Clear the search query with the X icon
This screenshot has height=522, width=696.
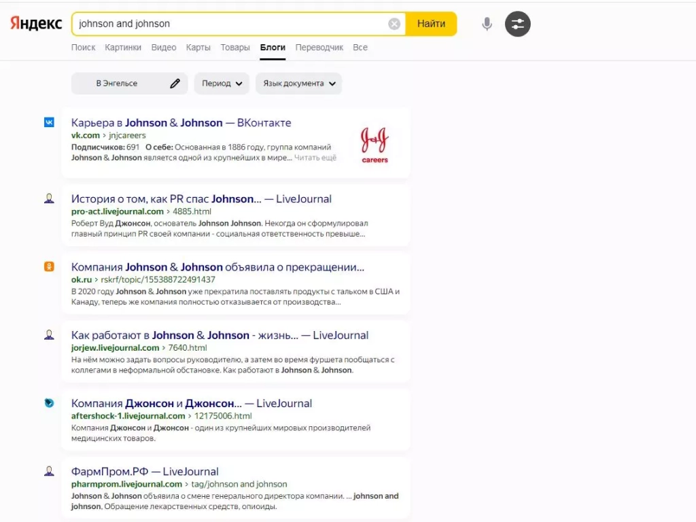394,24
